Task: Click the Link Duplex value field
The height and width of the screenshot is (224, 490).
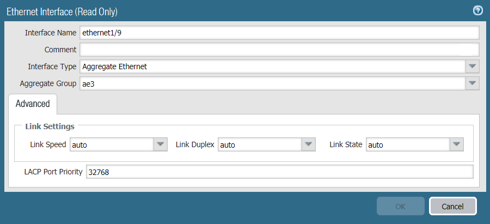Action: (259, 145)
